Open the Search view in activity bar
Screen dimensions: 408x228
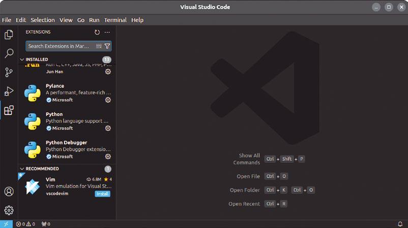pos(9,53)
